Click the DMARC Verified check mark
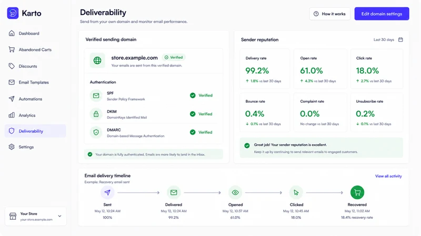Viewport: 421px width, 236px height. tap(193, 132)
